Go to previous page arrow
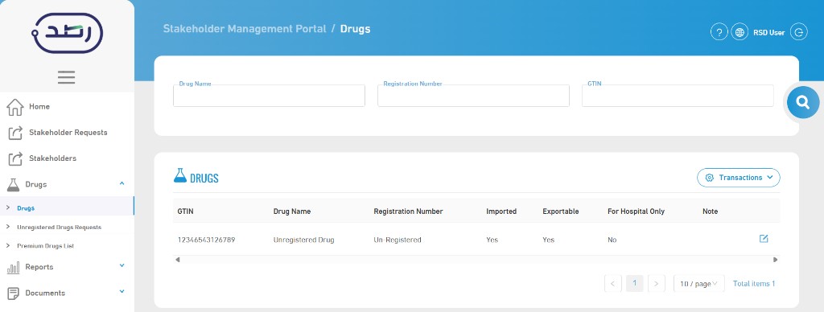The width and height of the screenshot is (824, 312). [x=613, y=284]
